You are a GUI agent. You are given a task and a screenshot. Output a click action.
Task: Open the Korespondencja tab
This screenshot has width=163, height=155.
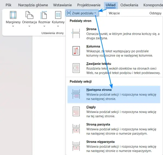tap(153, 5)
